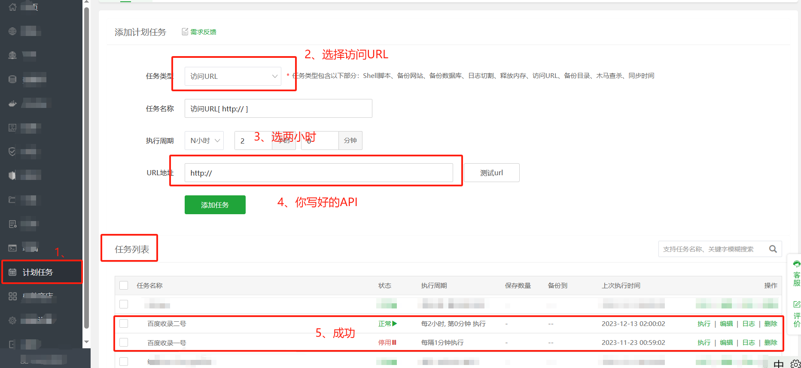
Task: Open the globe website icon in sidebar
Action: point(12,31)
